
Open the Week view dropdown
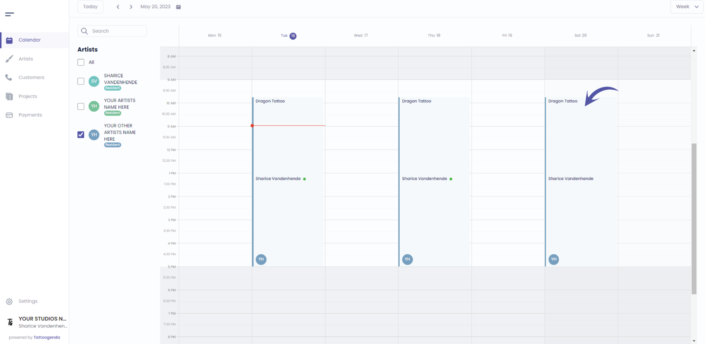[687, 7]
